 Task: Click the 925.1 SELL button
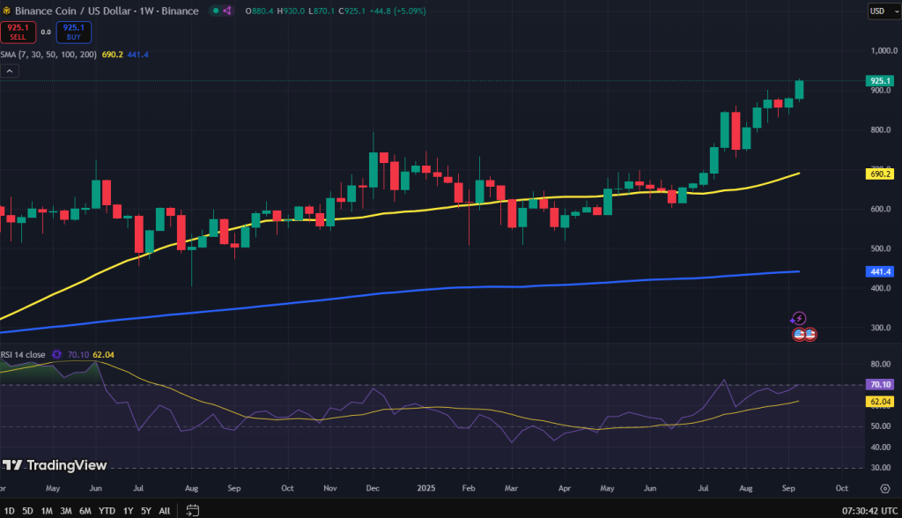[x=18, y=32]
